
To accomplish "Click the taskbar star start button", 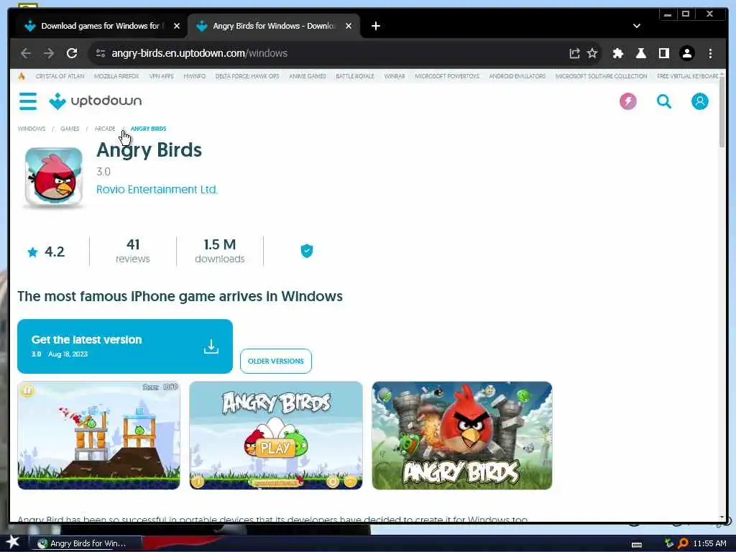I will coord(12,542).
